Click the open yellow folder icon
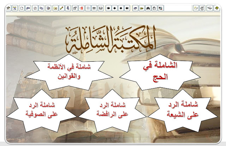This screenshot has width=226, height=146. (142, 8)
